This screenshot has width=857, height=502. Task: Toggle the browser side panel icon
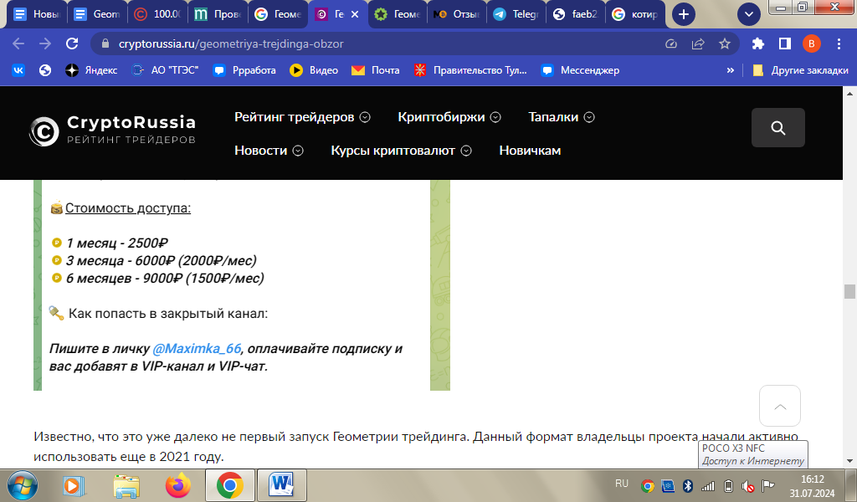tap(785, 44)
